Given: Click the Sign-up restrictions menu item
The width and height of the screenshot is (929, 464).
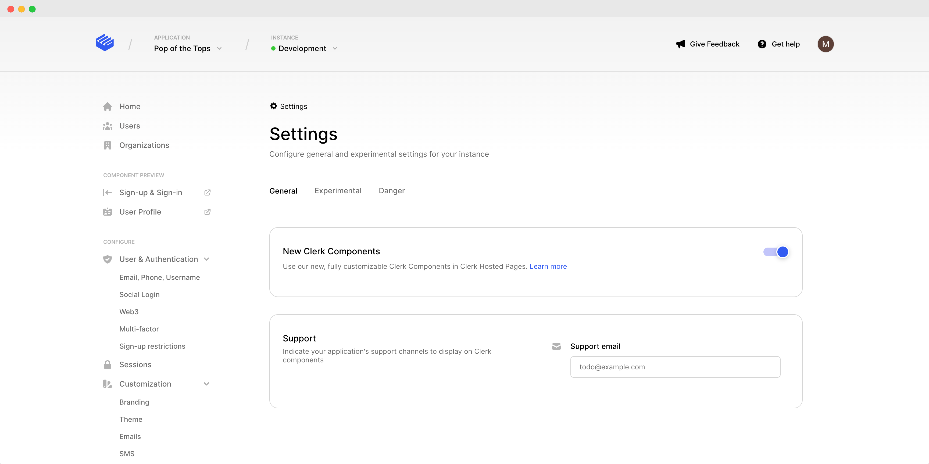Looking at the screenshot, I should click(152, 346).
